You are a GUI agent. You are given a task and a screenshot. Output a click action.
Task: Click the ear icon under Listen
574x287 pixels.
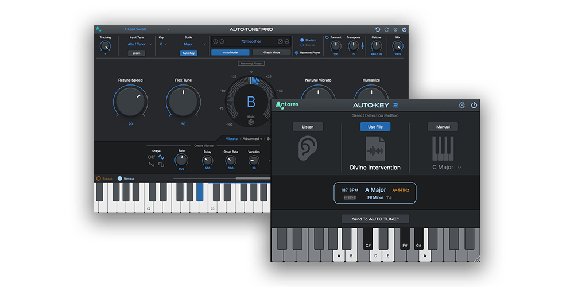[x=307, y=148]
